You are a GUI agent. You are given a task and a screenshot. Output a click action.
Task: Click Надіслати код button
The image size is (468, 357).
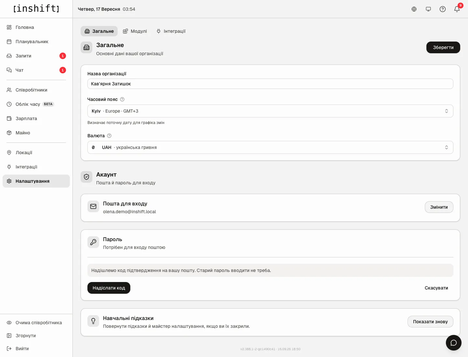click(x=109, y=288)
